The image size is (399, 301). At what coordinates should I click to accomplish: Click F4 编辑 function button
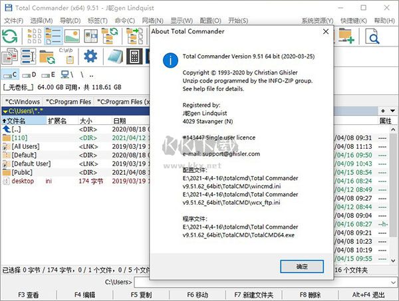[84, 295]
